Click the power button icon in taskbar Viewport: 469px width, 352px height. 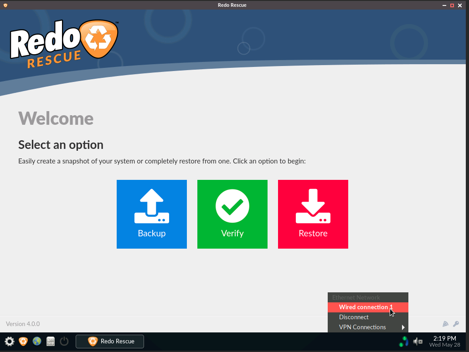64,341
